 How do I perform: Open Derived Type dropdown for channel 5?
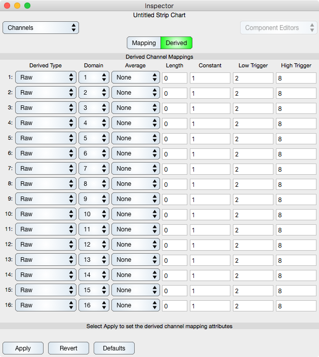46,138
